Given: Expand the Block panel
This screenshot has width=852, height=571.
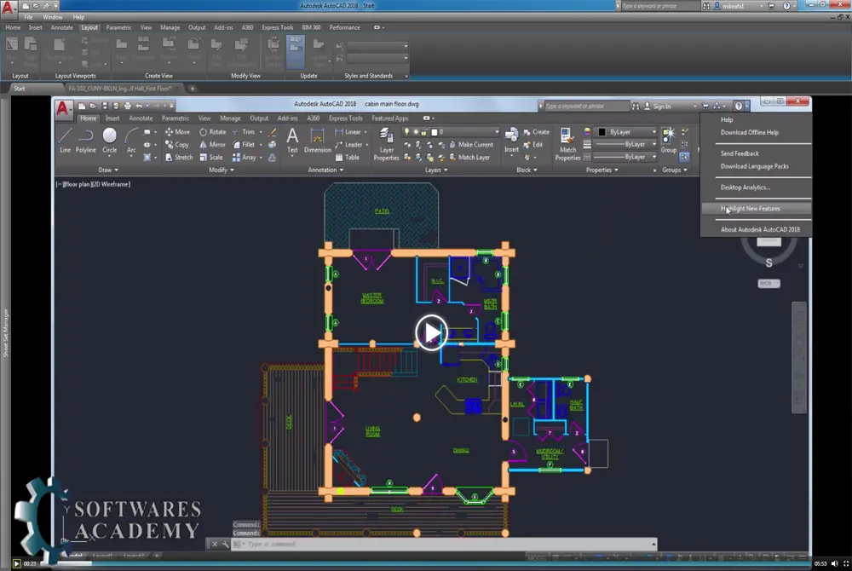Looking at the screenshot, I should 527,170.
